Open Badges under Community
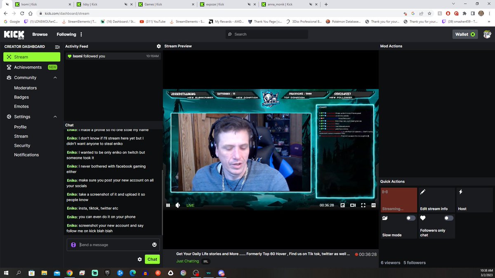The image size is (495, 278). [21, 97]
